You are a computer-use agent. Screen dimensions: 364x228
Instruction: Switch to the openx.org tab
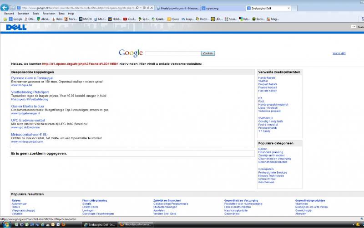[x=223, y=8]
